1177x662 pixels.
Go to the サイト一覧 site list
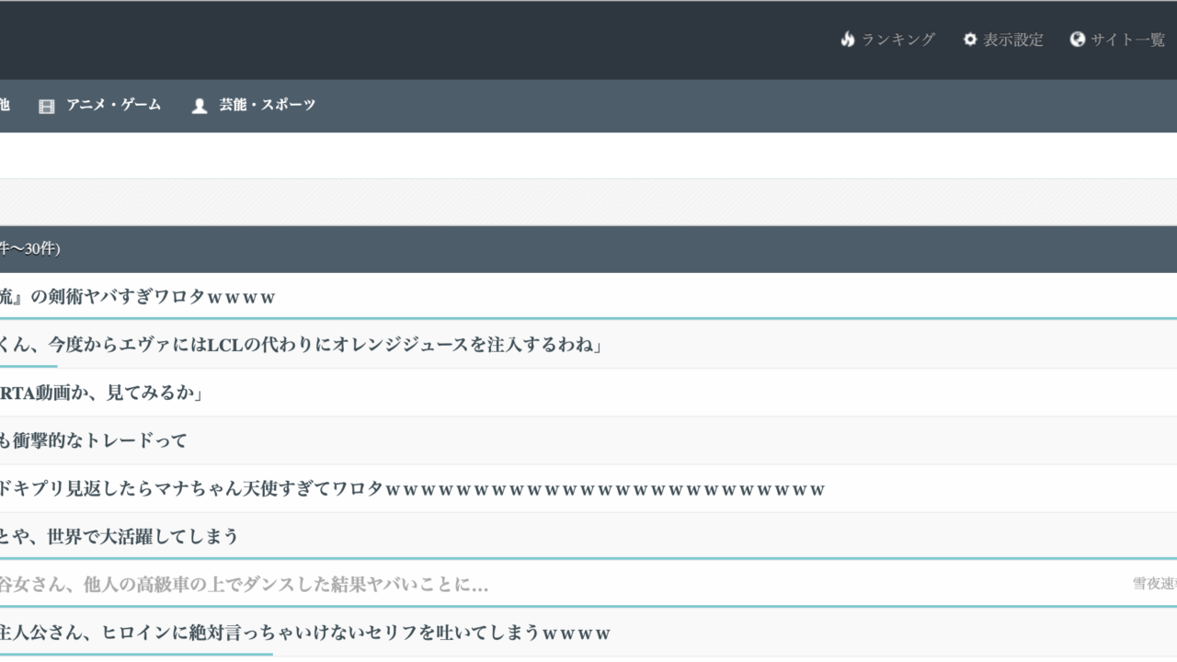(1127, 40)
